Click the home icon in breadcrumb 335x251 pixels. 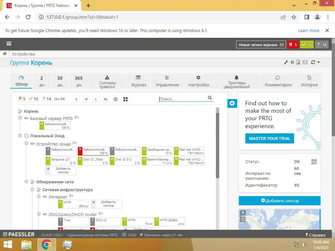pos(5,54)
